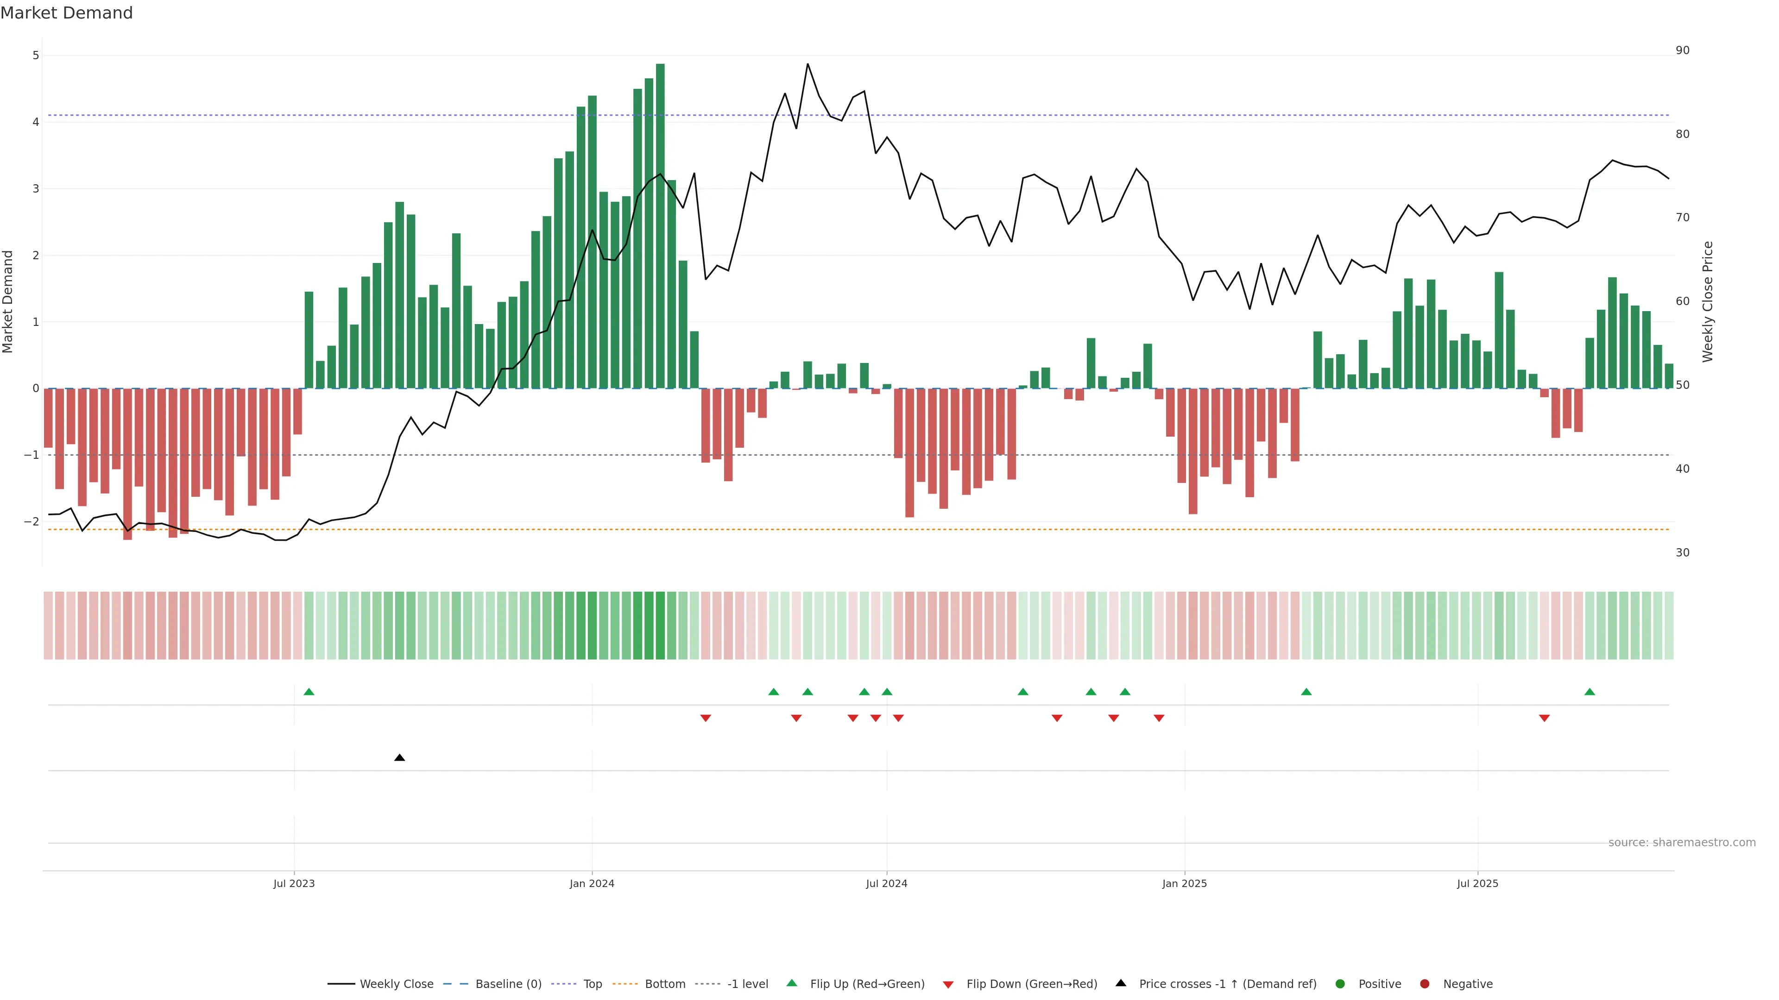Click the red Negative legend dot
Screen dimensions: 1779x1000
1425,984
